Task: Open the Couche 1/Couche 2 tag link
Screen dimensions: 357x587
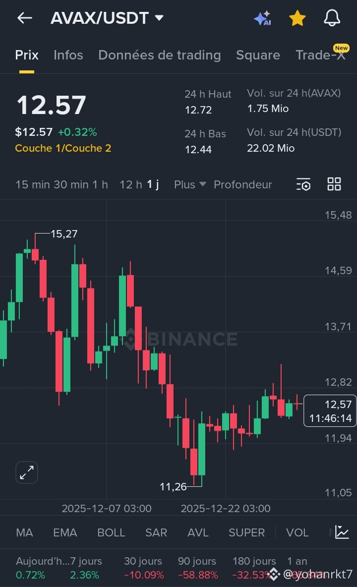Action: [63, 148]
